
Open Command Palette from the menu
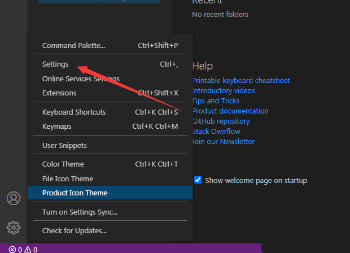(73, 45)
